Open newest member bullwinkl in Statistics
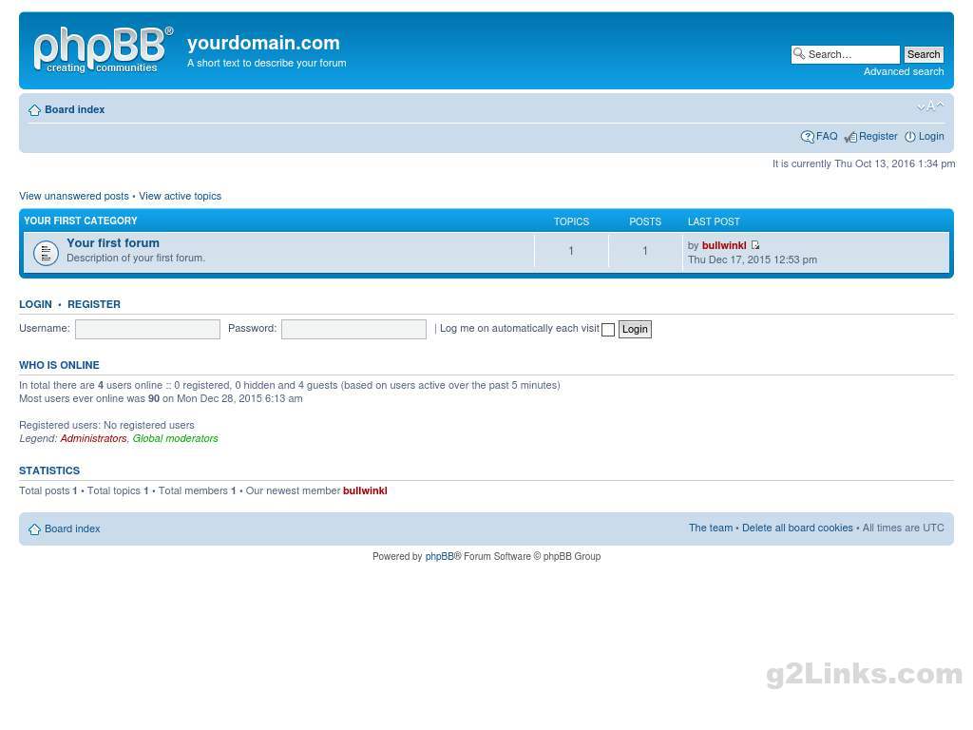The height and width of the screenshot is (730, 973). [x=365, y=490]
